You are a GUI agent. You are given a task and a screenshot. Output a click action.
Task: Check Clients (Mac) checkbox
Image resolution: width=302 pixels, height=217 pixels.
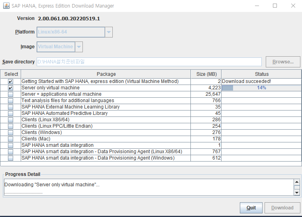point(11,139)
